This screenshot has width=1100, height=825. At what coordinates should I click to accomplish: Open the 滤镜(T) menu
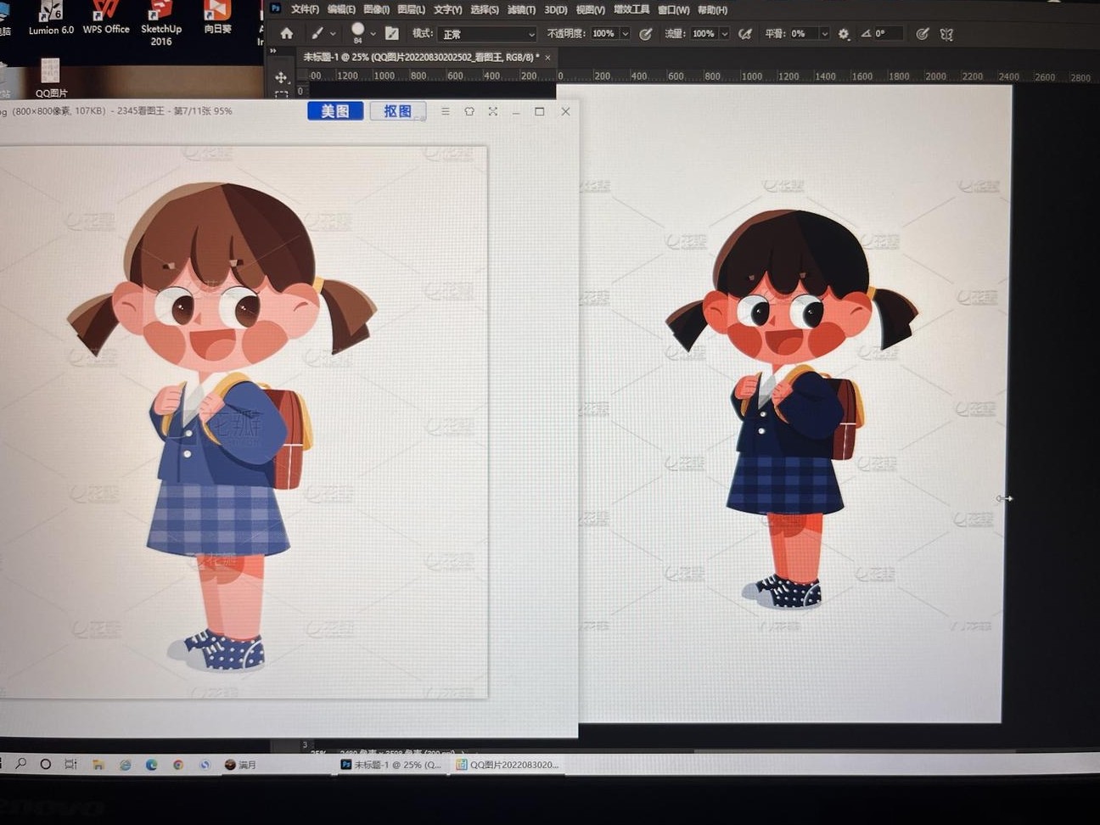click(x=521, y=10)
